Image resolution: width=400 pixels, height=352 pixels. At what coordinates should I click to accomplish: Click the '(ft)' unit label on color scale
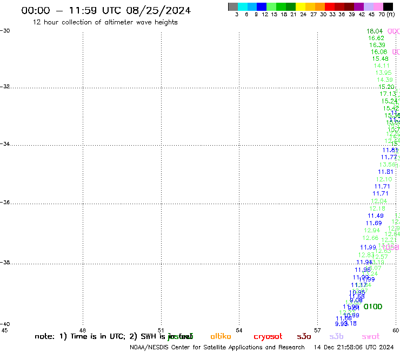click(391, 15)
